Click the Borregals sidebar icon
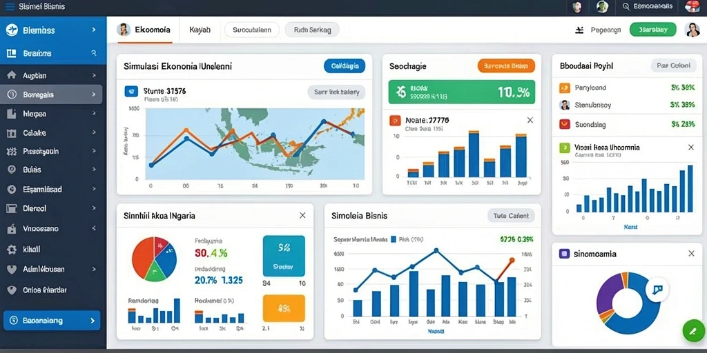The width and height of the screenshot is (707, 353). pyautogui.click(x=12, y=94)
